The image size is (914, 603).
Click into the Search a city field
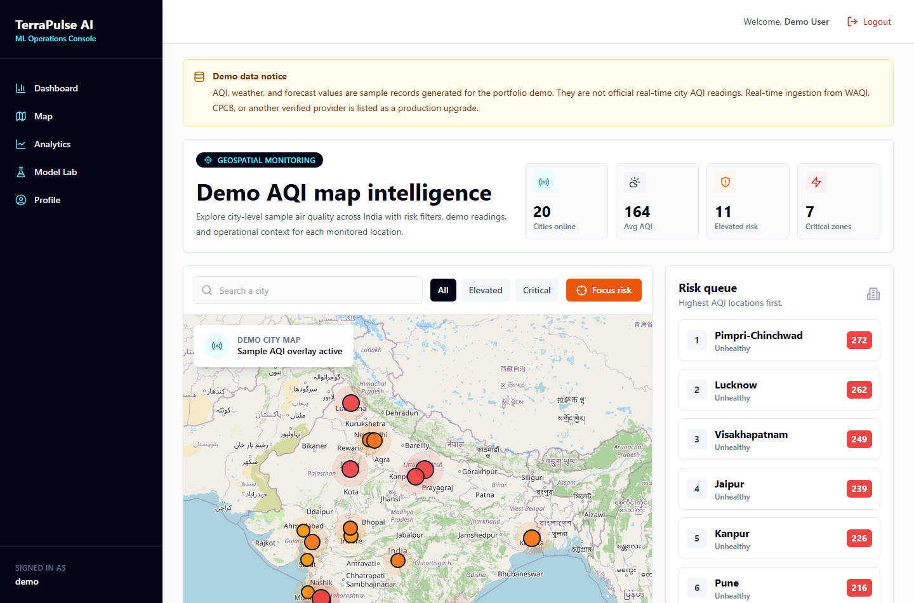point(308,290)
